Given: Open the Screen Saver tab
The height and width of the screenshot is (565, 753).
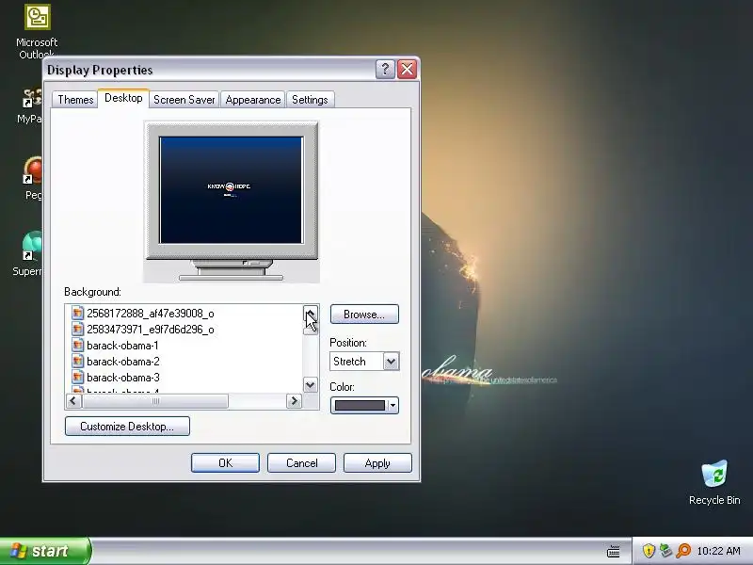Looking at the screenshot, I should click(x=184, y=100).
